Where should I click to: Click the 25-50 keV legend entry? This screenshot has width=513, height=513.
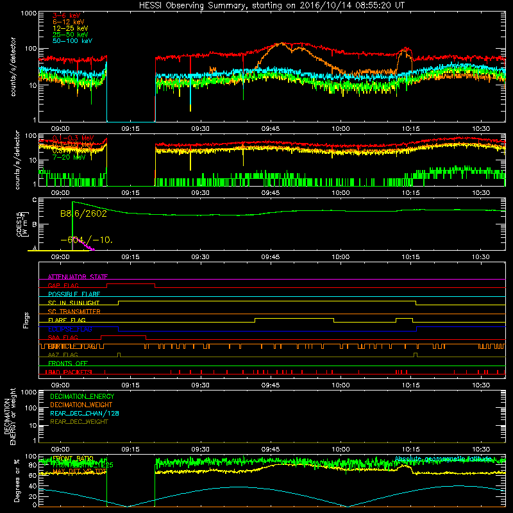(x=71, y=35)
